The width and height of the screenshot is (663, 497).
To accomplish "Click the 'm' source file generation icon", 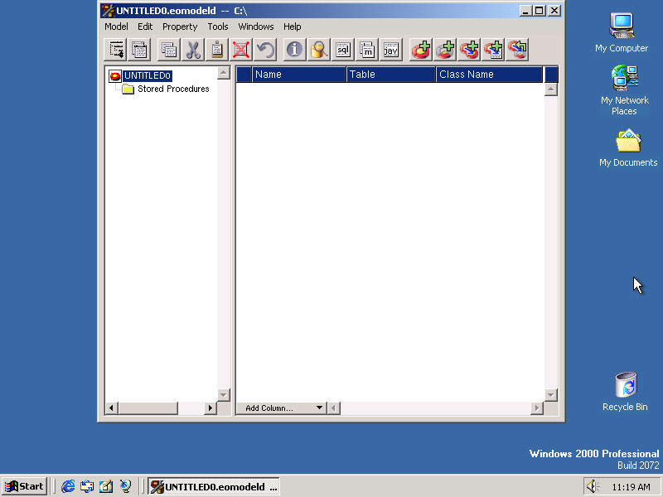I will [367, 50].
